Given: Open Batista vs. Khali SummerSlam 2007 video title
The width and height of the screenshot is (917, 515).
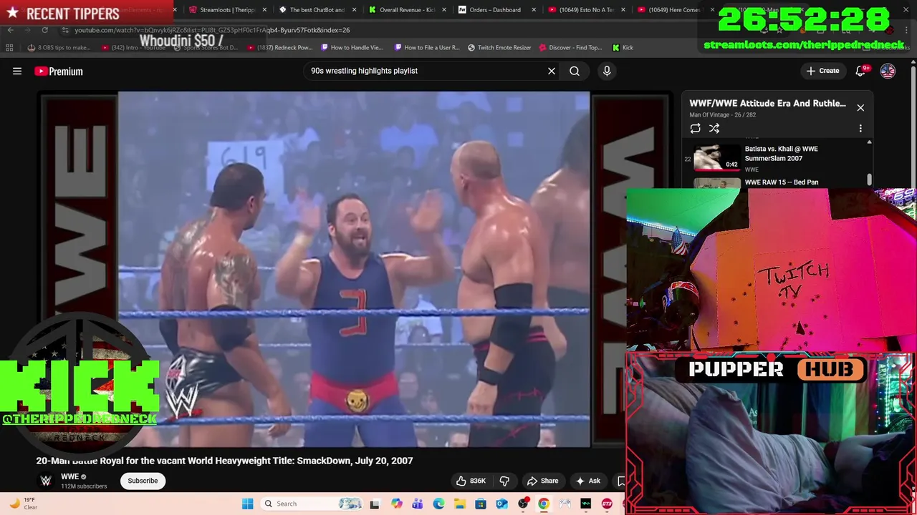Looking at the screenshot, I should pyautogui.click(x=781, y=154).
